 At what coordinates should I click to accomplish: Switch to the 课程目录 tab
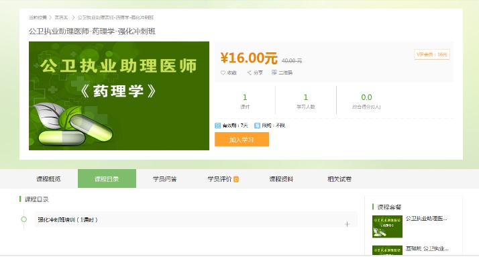pos(107,179)
